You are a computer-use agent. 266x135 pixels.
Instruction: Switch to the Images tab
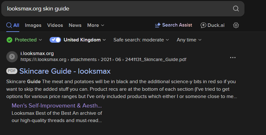point(33,25)
